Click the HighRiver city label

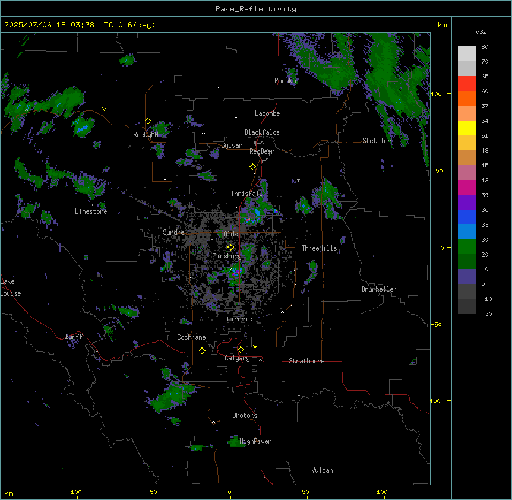pos(255,441)
